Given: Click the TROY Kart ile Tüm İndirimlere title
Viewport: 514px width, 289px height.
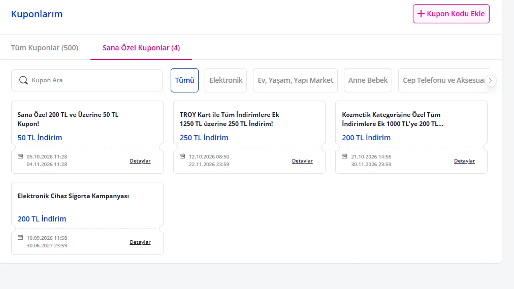Looking at the screenshot, I should (x=230, y=119).
